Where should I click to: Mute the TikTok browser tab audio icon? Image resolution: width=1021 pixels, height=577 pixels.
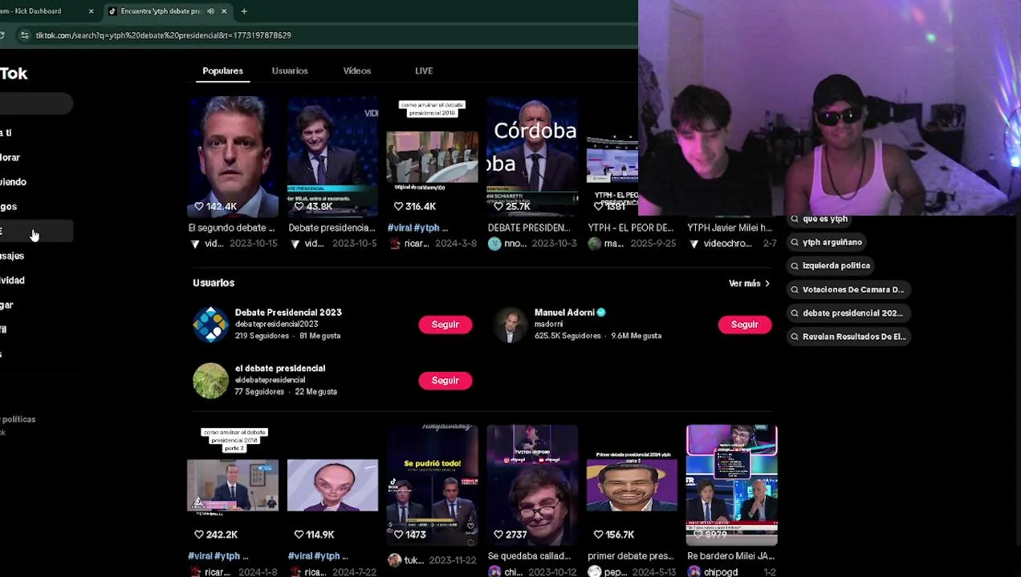pos(210,11)
